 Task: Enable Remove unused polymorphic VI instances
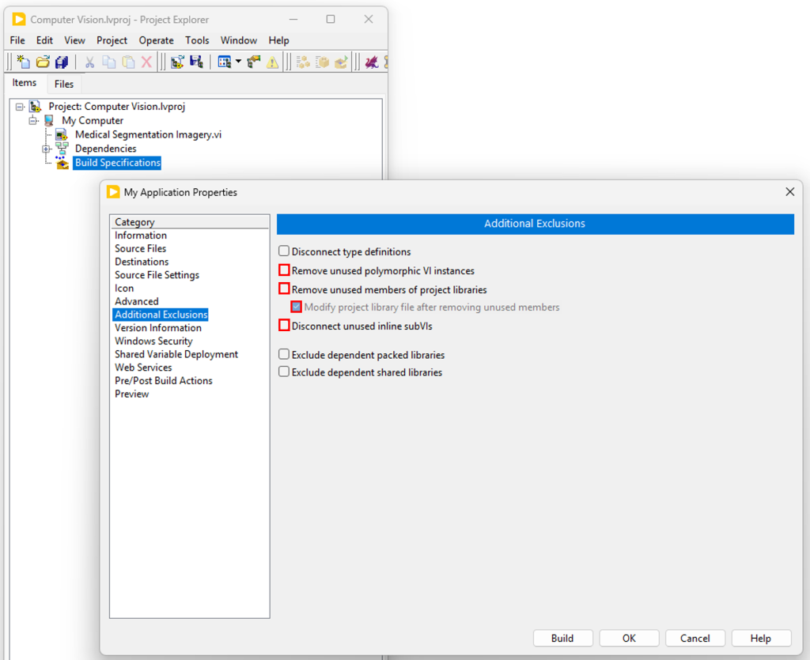point(284,270)
